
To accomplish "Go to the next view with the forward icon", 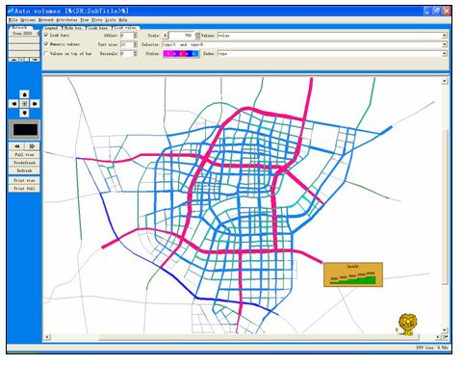I will pyautogui.click(x=32, y=146).
